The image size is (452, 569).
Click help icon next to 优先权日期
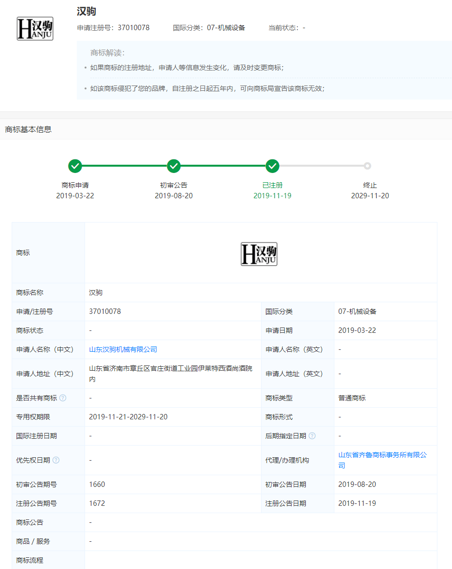(x=56, y=460)
